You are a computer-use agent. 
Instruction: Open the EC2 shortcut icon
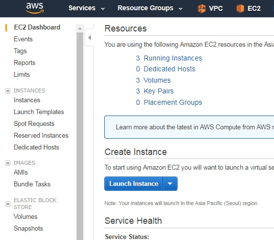coord(240,8)
